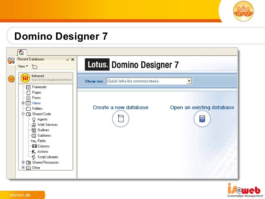This screenshot has width=265, height=199.
Task: Open Outlines in the tree
Action: [x=43, y=130]
